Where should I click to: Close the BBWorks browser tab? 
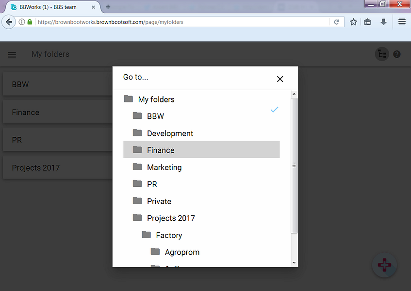coord(93,7)
